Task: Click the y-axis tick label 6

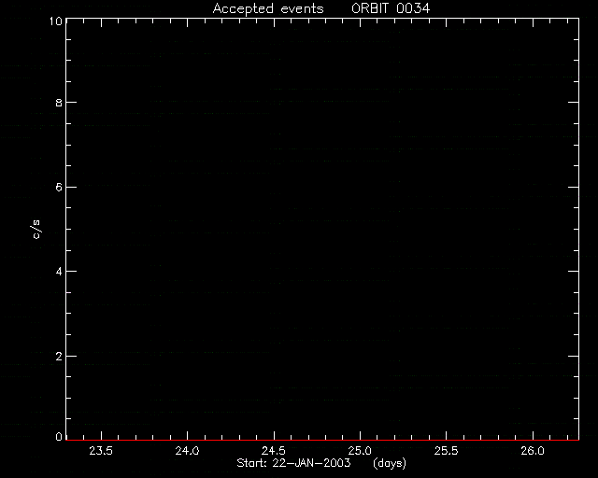Action: [59, 188]
